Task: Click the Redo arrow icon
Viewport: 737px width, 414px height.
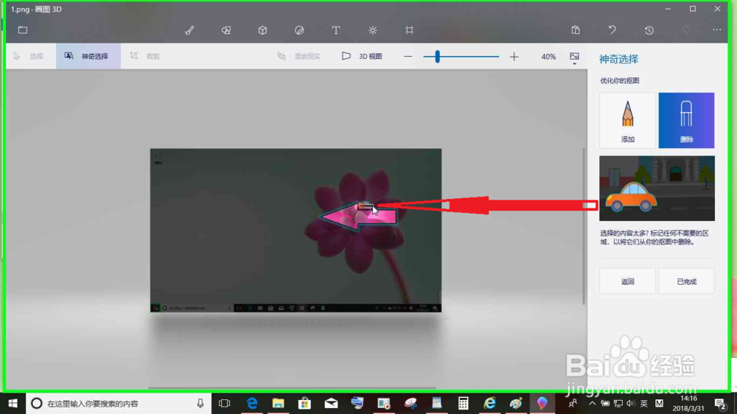Action: click(x=685, y=30)
